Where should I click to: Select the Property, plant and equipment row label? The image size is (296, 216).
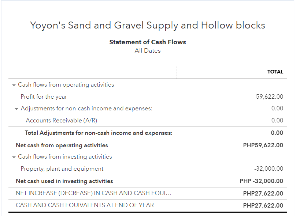62,169
